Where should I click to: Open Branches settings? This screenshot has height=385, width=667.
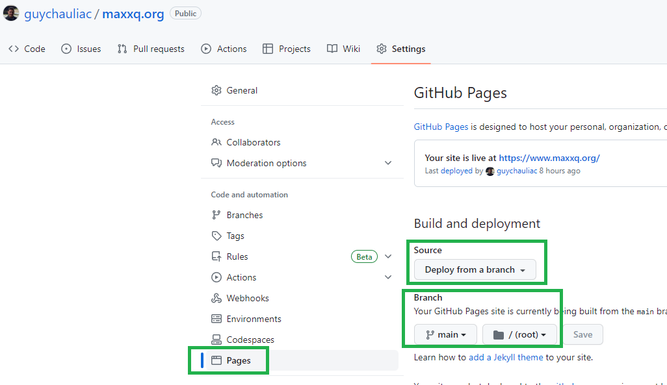pyautogui.click(x=302, y=215)
